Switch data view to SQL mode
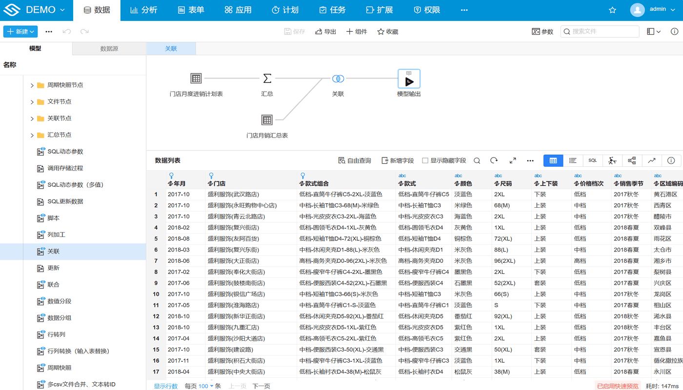This screenshot has width=683, height=390. [x=592, y=160]
